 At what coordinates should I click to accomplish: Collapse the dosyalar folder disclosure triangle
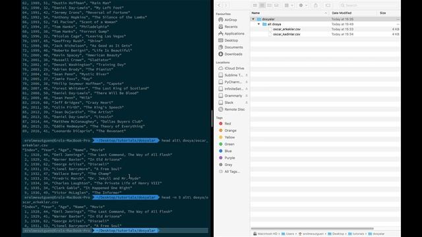[253, 19]
